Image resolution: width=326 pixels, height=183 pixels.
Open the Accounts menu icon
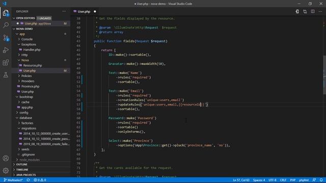(x=6, y=158)
